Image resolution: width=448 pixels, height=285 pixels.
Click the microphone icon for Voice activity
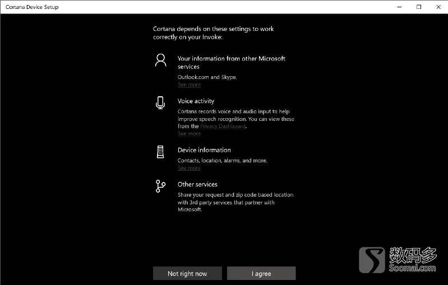tap(160, 102)
